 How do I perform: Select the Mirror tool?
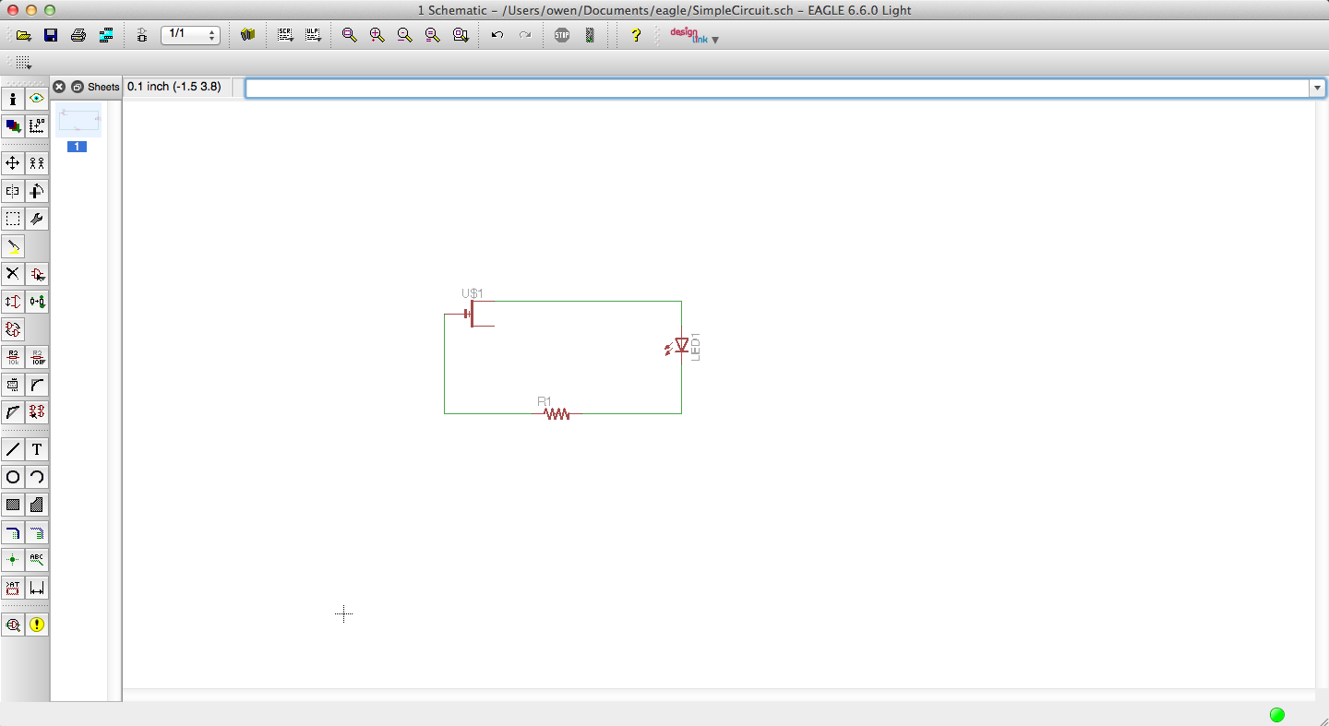coord(13,191)
